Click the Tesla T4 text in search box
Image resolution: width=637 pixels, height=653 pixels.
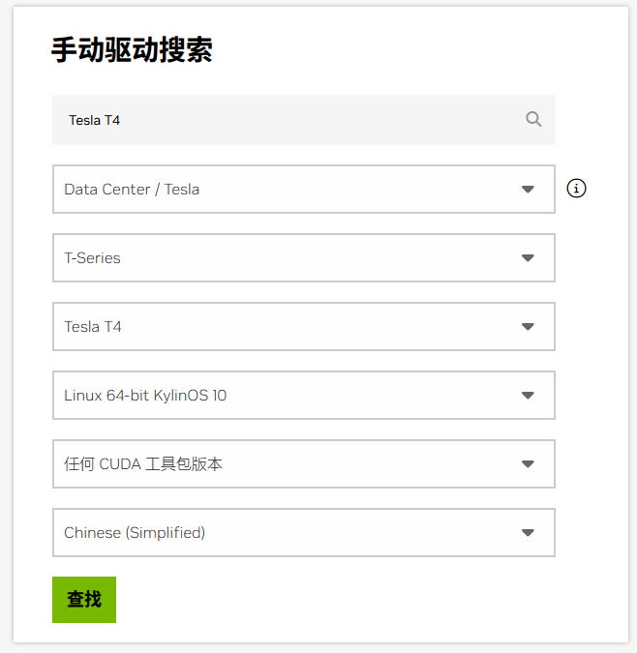coord(94,120)
